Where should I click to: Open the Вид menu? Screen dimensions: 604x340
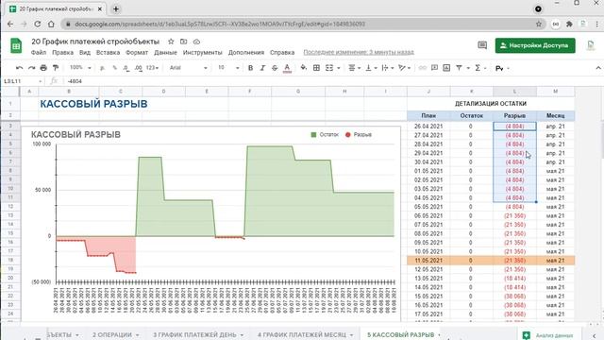(x=85, y=53)
